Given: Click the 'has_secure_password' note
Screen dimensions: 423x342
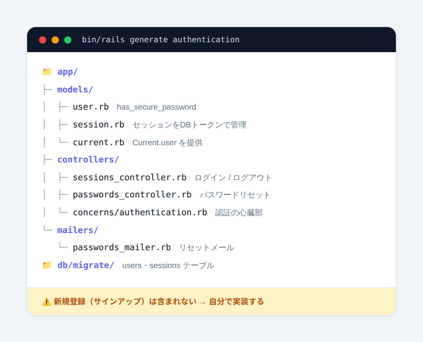Looking at the screenshot, I should coord(156,107).
